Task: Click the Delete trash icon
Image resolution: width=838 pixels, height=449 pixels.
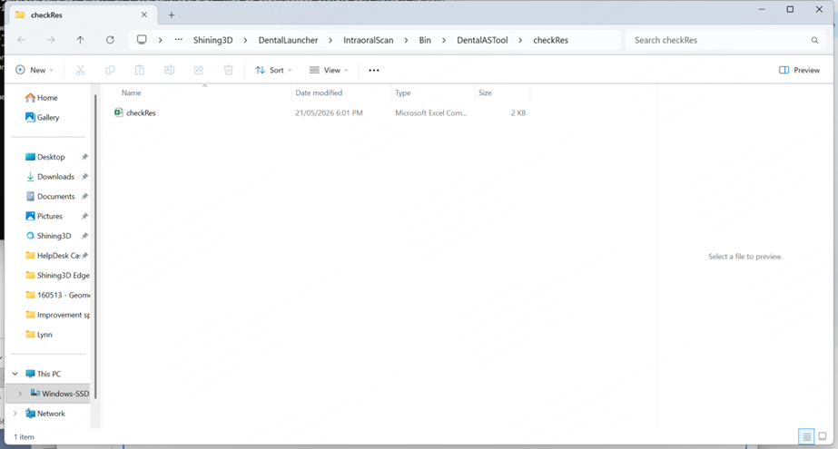Action: point(228,70)
